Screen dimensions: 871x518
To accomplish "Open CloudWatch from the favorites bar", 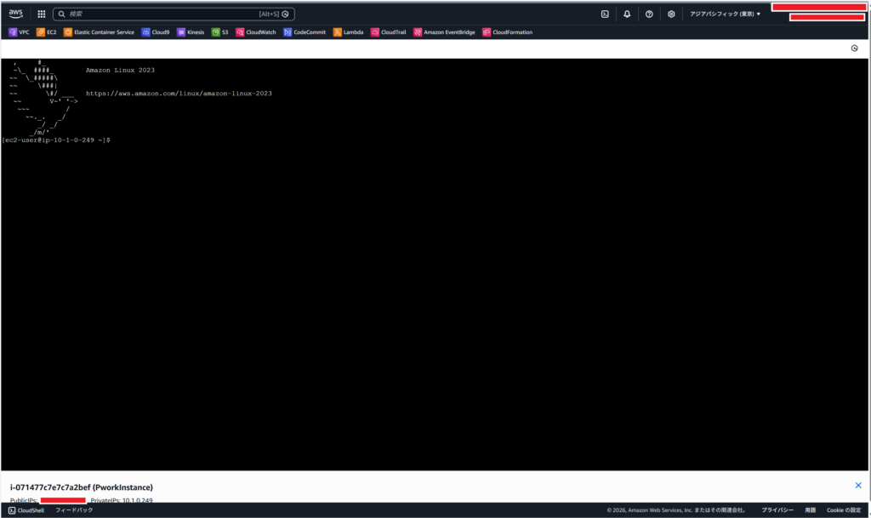I will [x=255, y=32].
